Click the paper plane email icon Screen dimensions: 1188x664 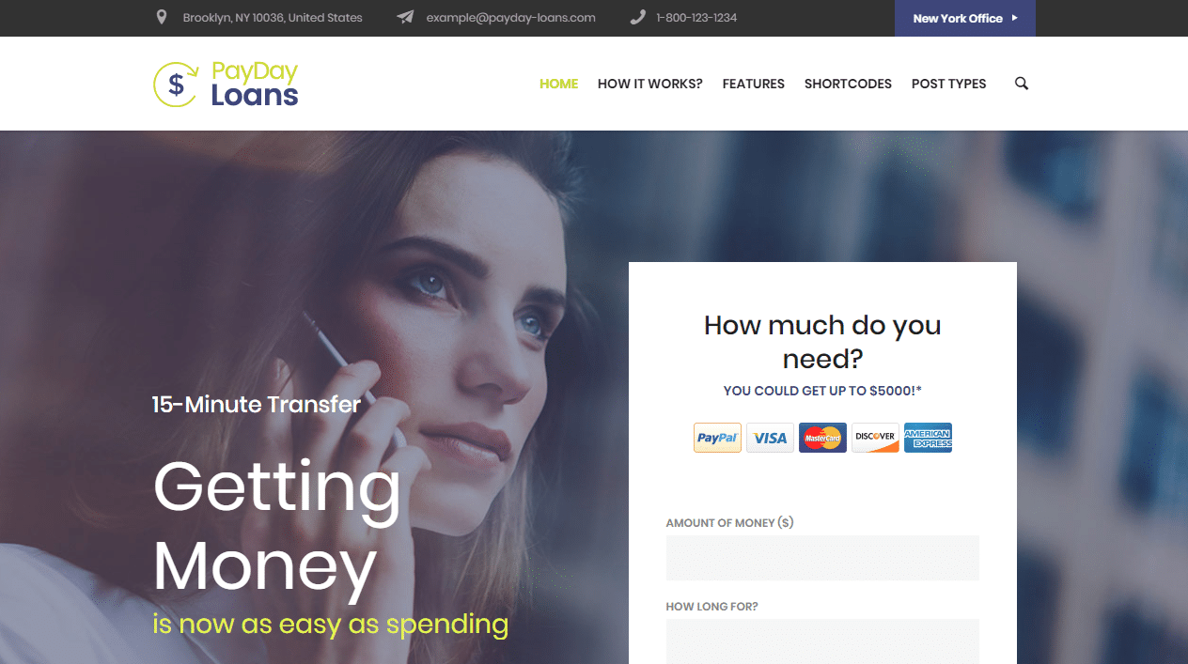pos(405,17)
